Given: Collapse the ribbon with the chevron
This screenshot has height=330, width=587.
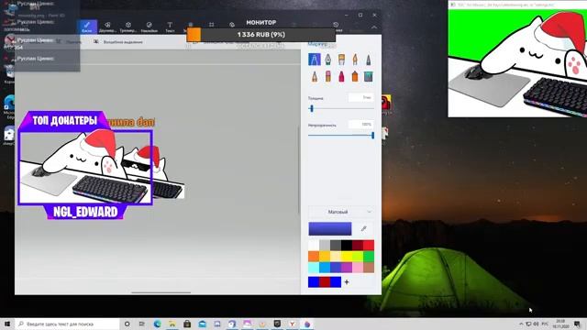Looking at the screenshot, I should pyautogui.click(x=374, y=27).
